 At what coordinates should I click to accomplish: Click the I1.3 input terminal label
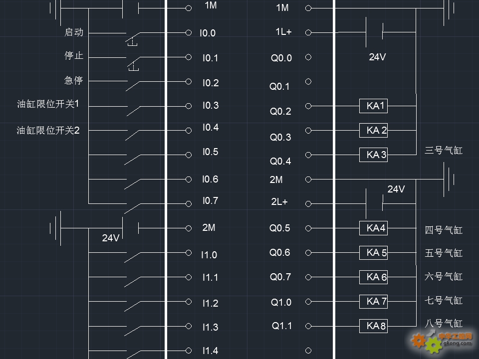point(211,327)
